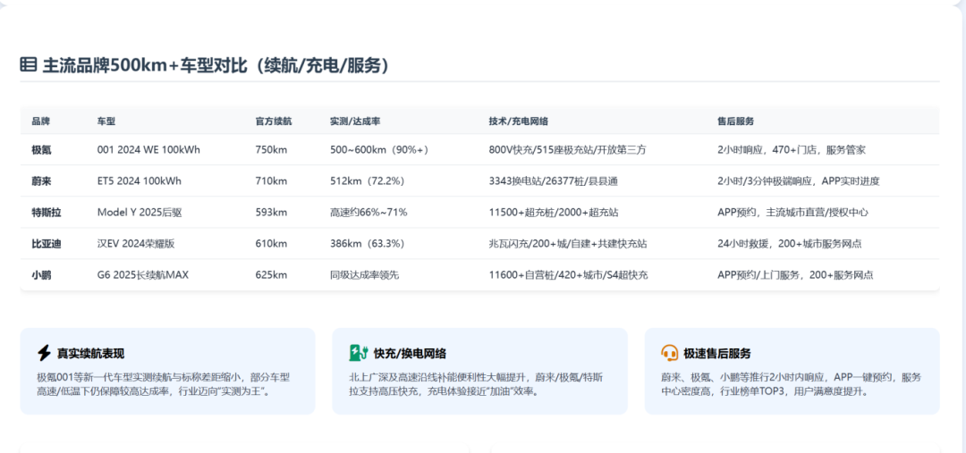Viewport: 966px width, 453px height.
Task: Click the 3343换电站/26377桩/县县通 cell
Action: 553,181
